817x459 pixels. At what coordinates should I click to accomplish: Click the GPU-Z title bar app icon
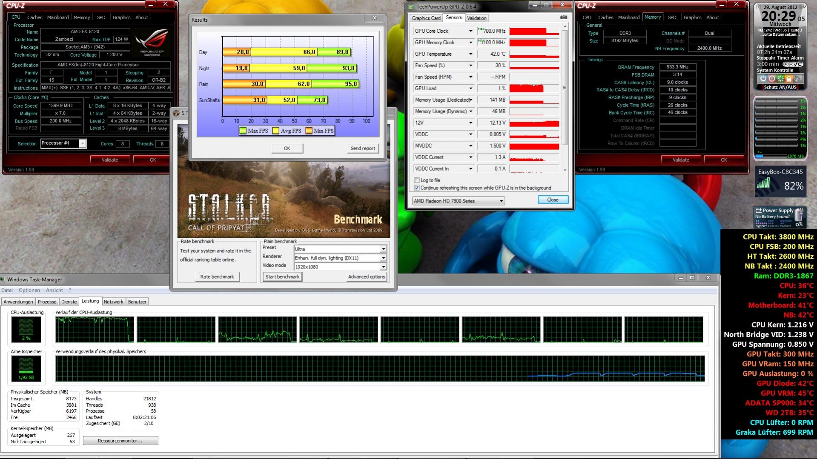click(x=411, y=7)
